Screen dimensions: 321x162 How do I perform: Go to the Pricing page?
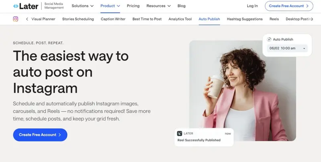click(134, 6)
